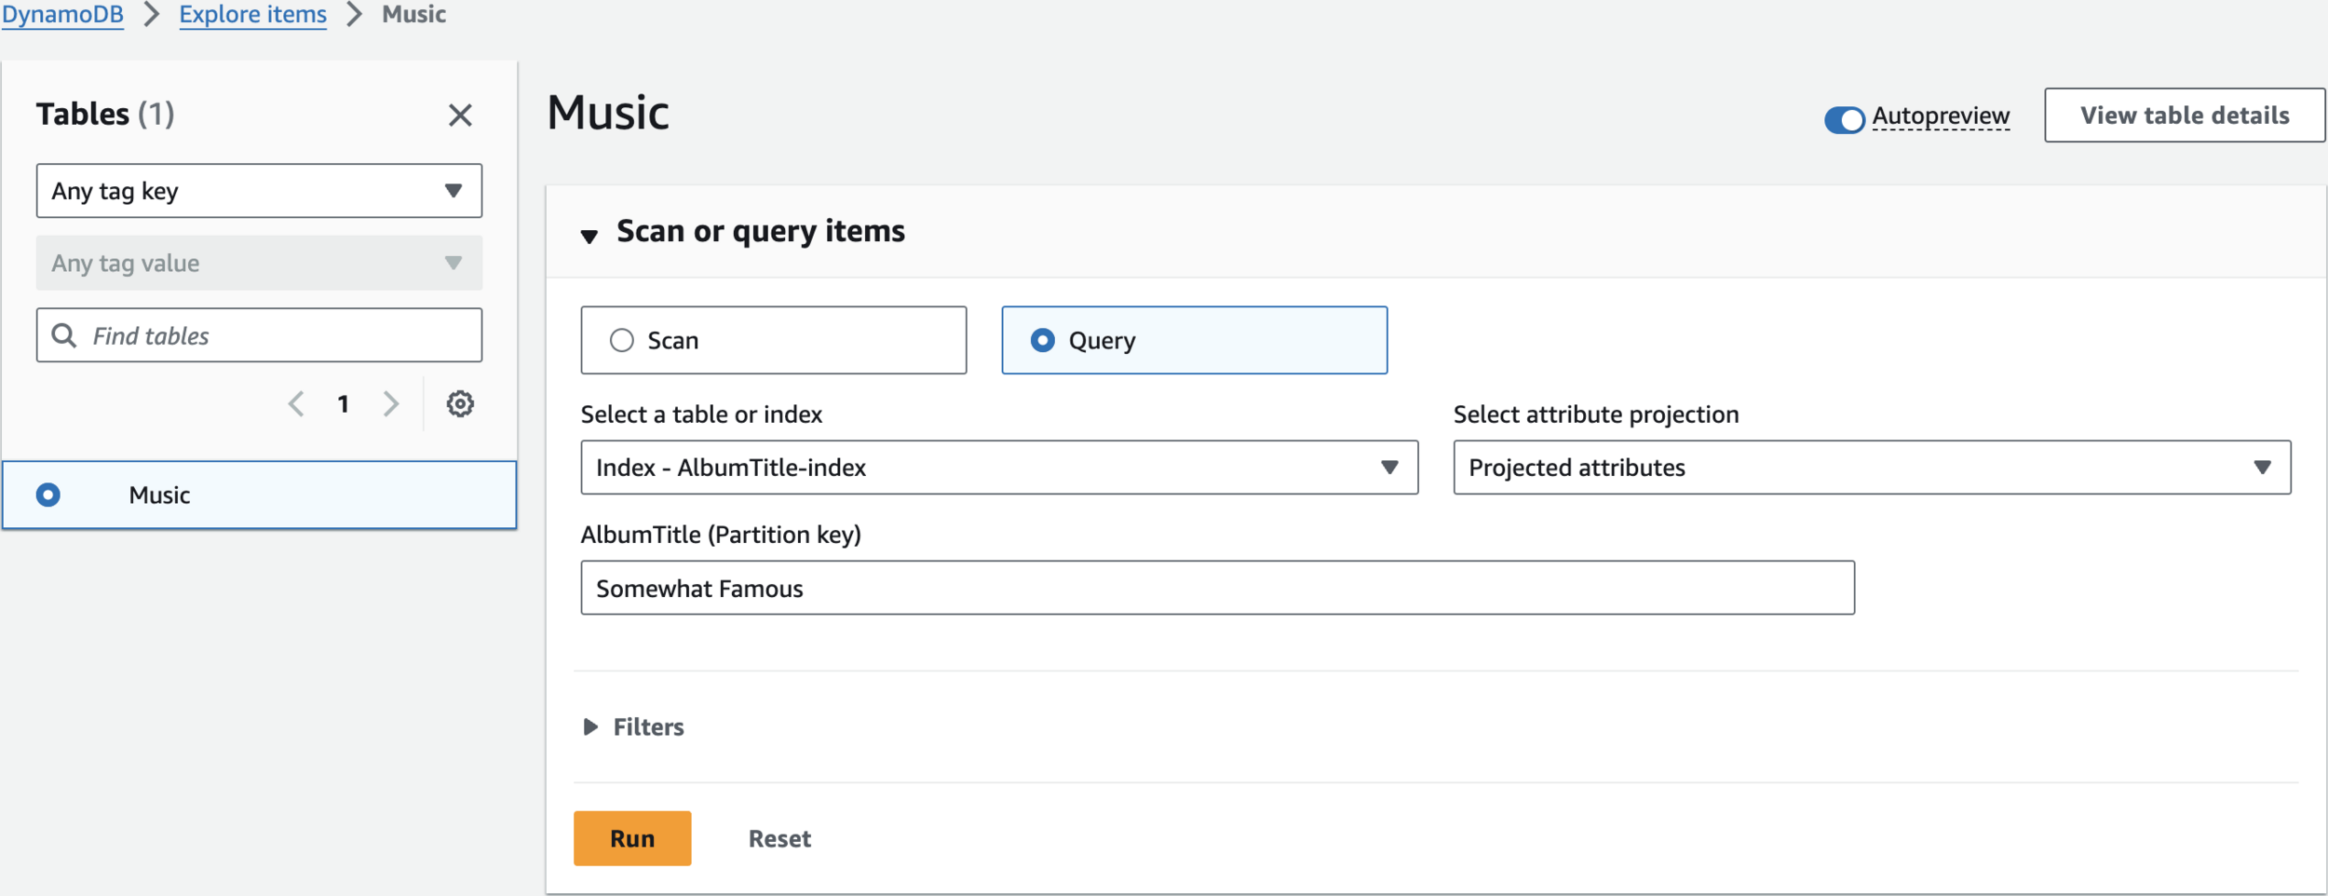This screenshot has height=896, width=2328.
Task: Click the Explore items breadcrumb link
Action: point(252,15)
